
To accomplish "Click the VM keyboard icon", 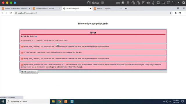I will (x=118, y=3).
